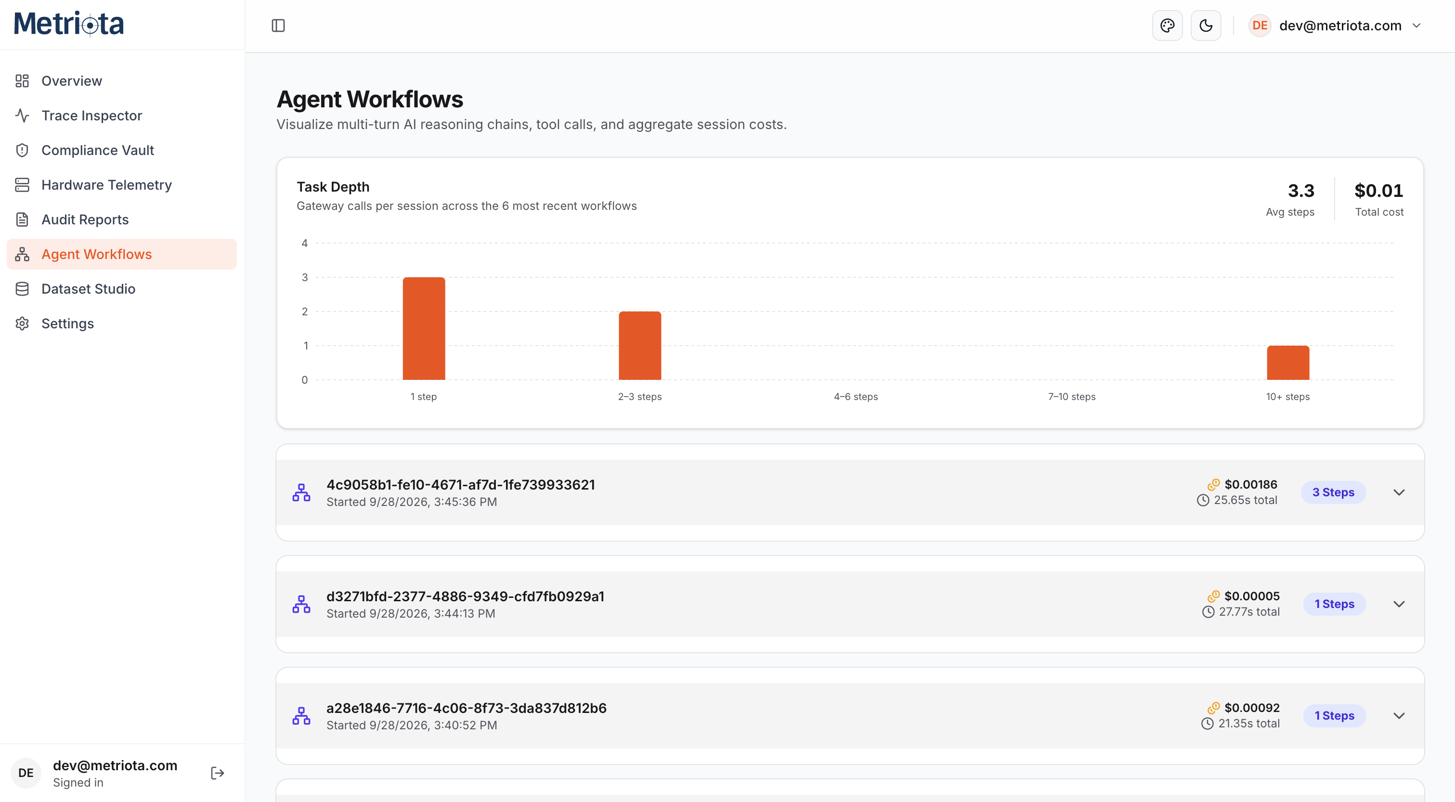Click the workflow icon beside d3271bfd
Viewport: 1455px width, 802px height.
(301, 604)
